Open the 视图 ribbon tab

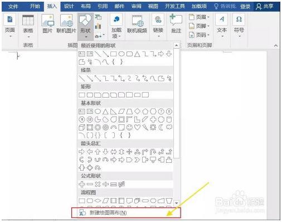153,6
